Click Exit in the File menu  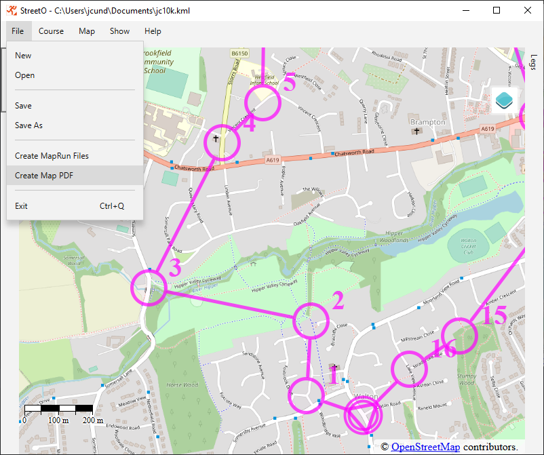tap(22, 206)
